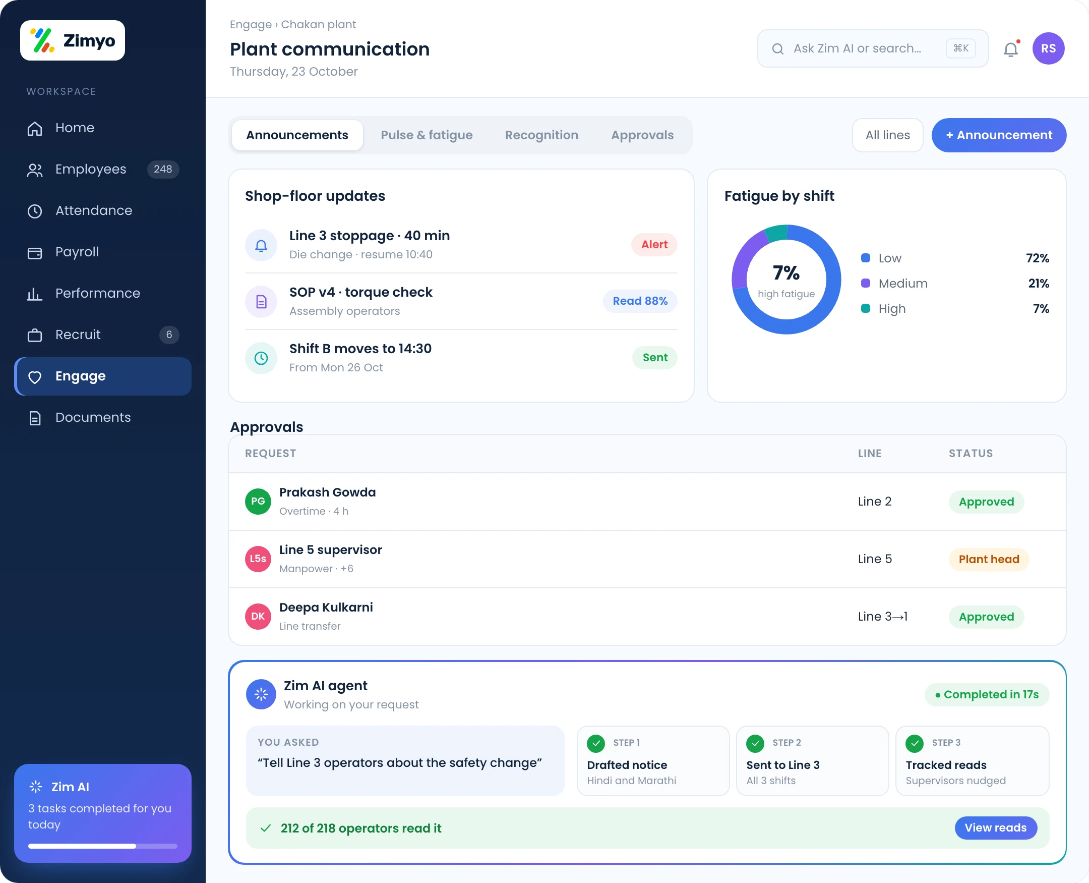This screenshot has width=1089, height=883.
Task: Open the notifications bell
Action: pyautogui.click(x=1011, y=49)
